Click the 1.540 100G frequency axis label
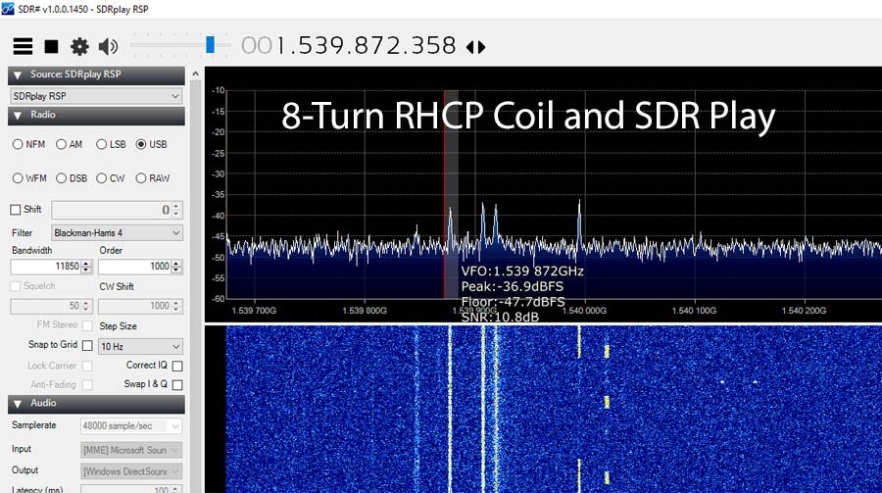 pos(694,311)
